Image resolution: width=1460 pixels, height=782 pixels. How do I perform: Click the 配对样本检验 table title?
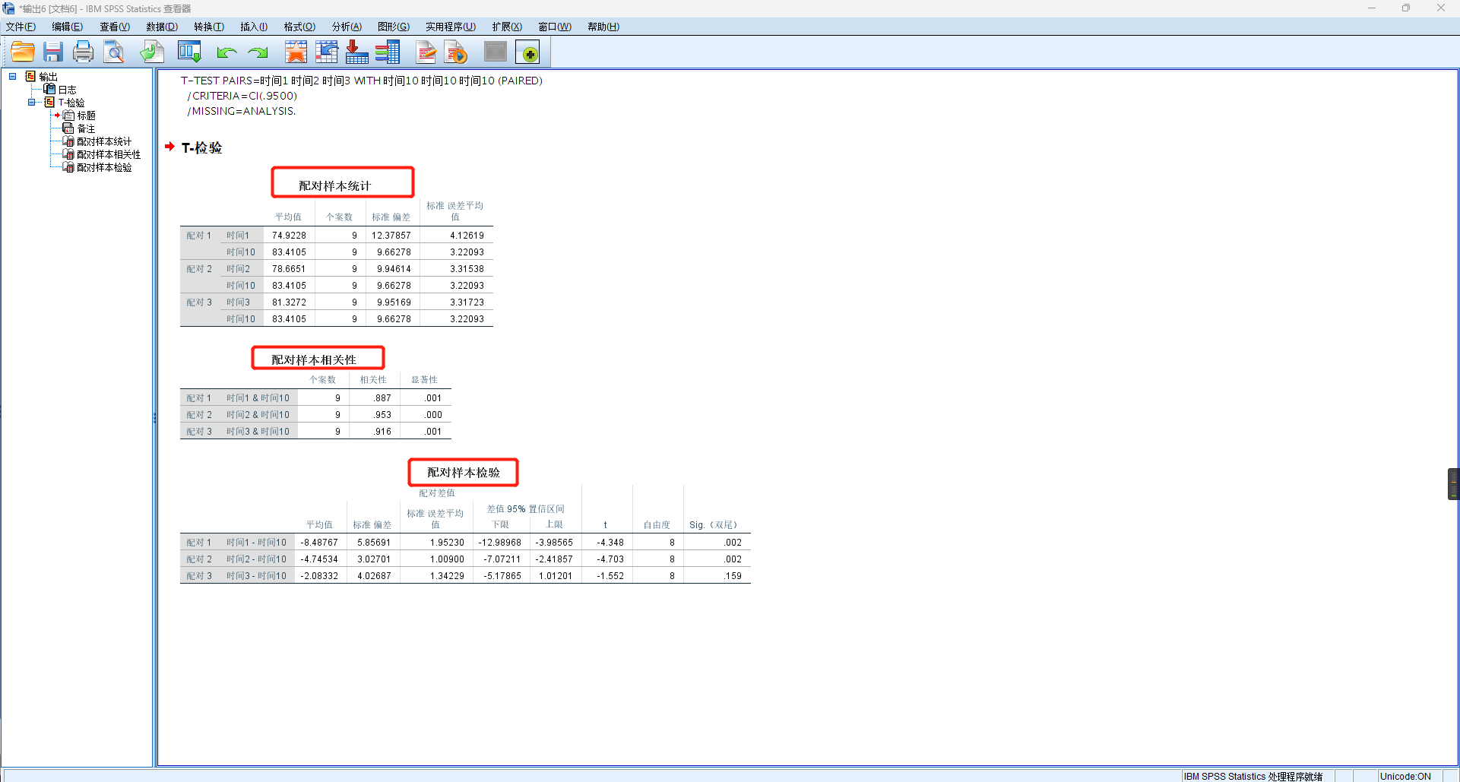(x=464, y=472)
